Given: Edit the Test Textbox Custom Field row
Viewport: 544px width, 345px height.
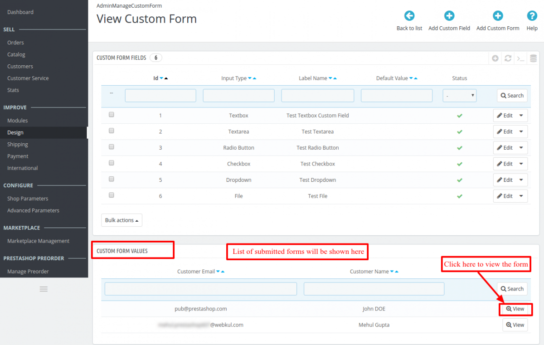Looking at the screenshot, I should (x=505, y=116).
